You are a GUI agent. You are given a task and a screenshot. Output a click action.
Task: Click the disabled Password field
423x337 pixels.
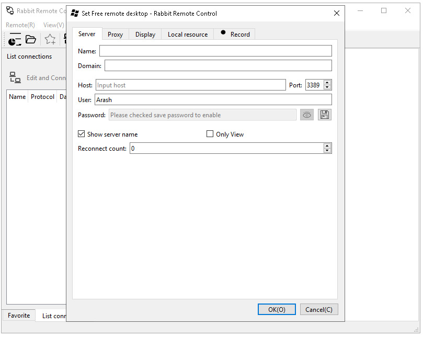[x=202, y=115]
